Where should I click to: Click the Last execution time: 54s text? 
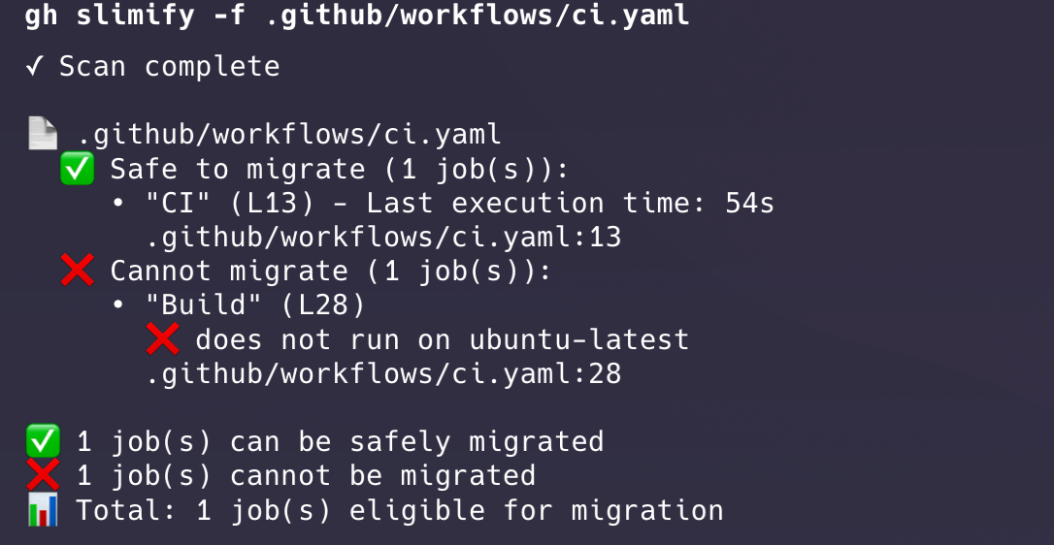coord(571,204)
